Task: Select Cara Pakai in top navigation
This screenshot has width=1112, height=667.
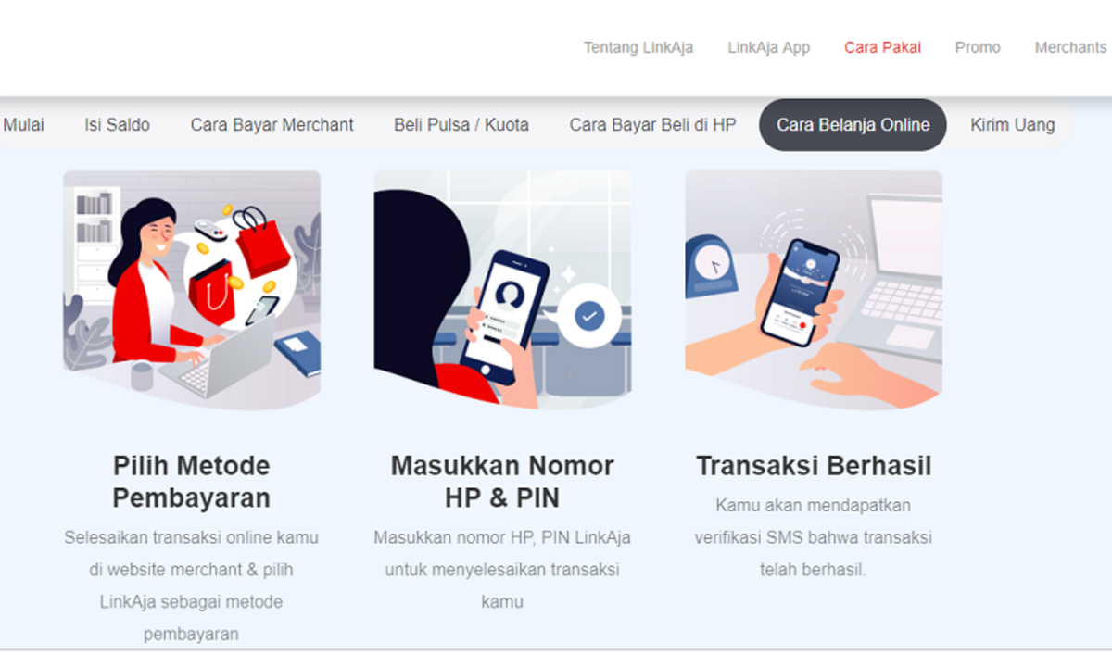Action: click(x=882, y=47)
